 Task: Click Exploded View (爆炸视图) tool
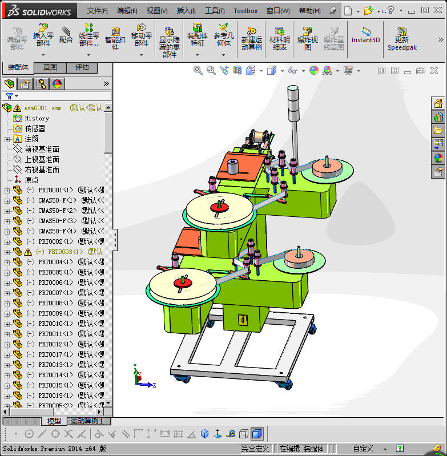pyautogui.click(x=307, y=38)
